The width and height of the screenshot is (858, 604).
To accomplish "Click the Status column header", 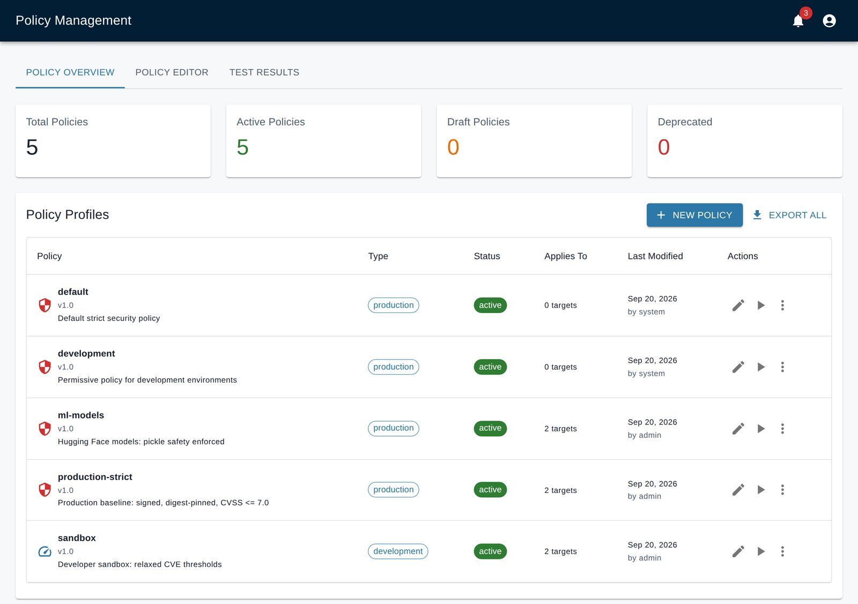I will tap(487, 256).
